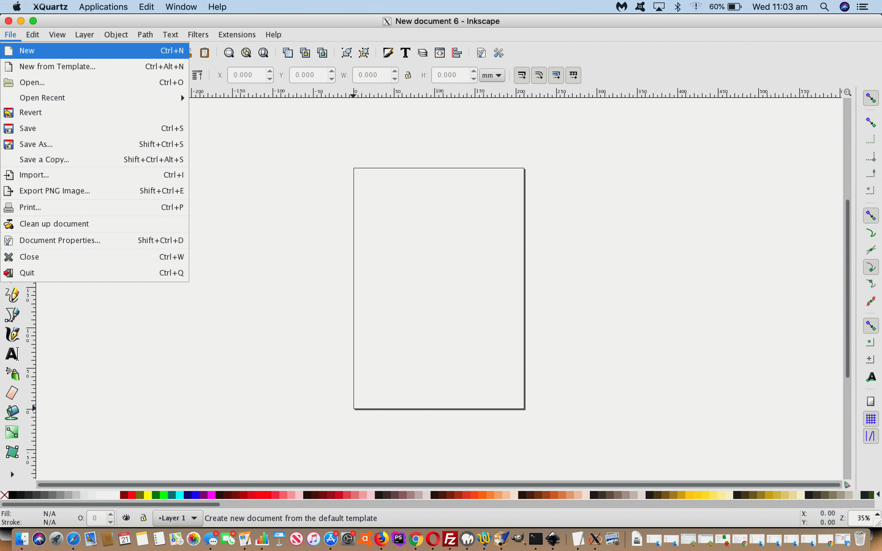
Task: Choose Document Properties from File menu
Action: (60, 240)
